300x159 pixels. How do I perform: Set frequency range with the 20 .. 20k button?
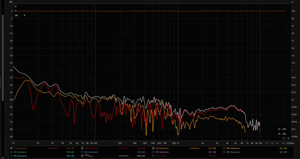point(282,134)
